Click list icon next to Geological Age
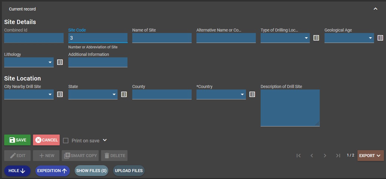Screen dimensions: 386x179 (x=380, y=38)
